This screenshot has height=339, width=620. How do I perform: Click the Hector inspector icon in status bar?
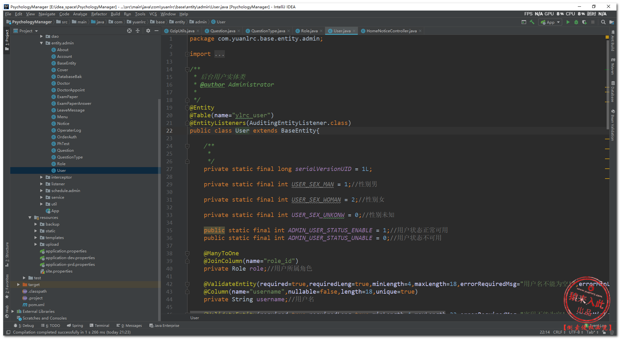click(612, 332)
